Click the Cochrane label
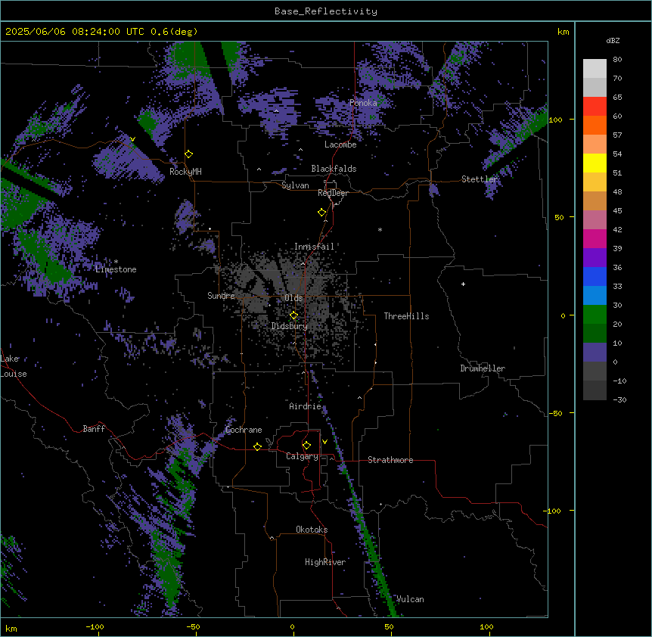The width and height of the screenshot is (652, 637). (x=244, y=430)
